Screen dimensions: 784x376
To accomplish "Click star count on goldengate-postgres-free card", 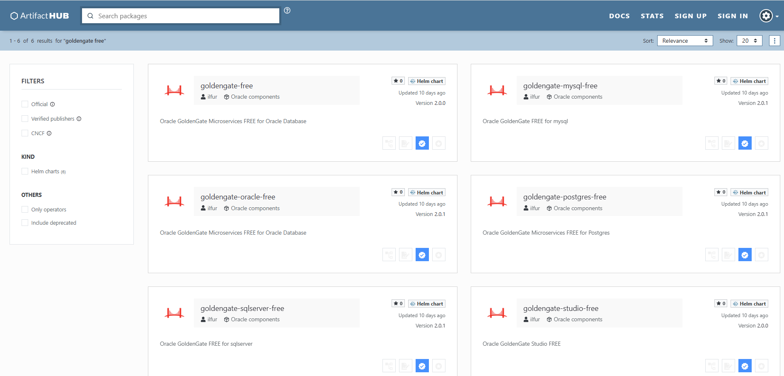I will [x=721, y=192].
